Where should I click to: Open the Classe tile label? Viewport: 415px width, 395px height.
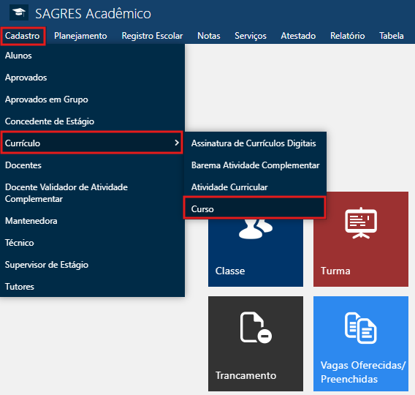coord(230,271)
